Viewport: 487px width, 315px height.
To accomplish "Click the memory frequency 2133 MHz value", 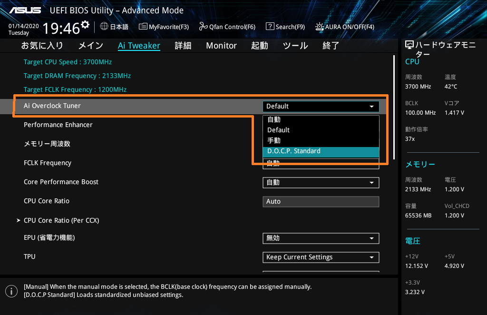I will [x=418, y=189].
